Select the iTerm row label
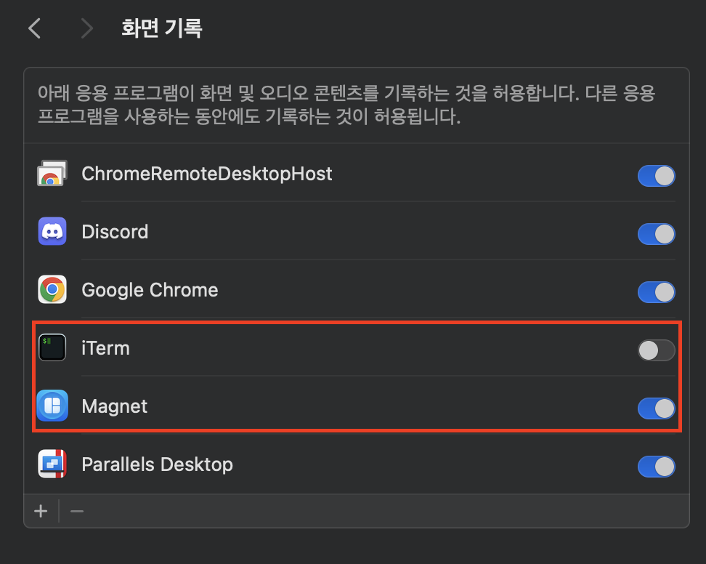706x564 pixels. tap(106, 349)
